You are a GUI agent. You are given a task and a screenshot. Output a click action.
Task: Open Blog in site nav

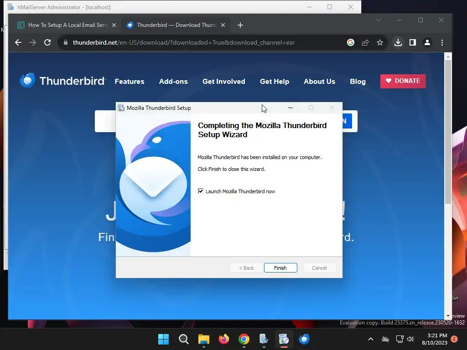358,81
